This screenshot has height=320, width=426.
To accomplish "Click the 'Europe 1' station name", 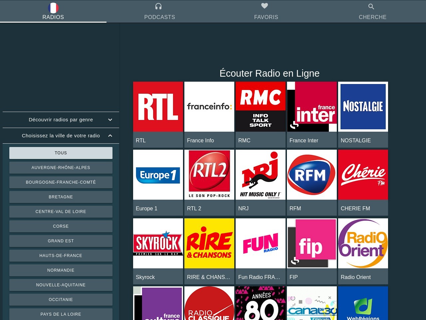I will pyautogui.click(x=146, y=209).
